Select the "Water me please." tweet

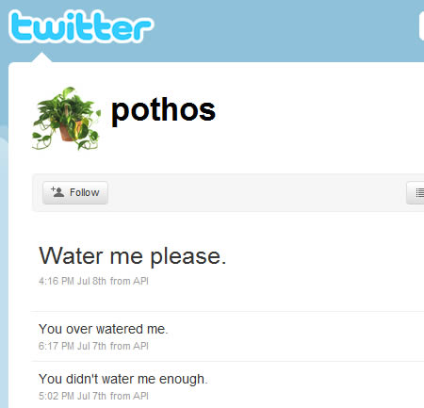pos(133,256)
